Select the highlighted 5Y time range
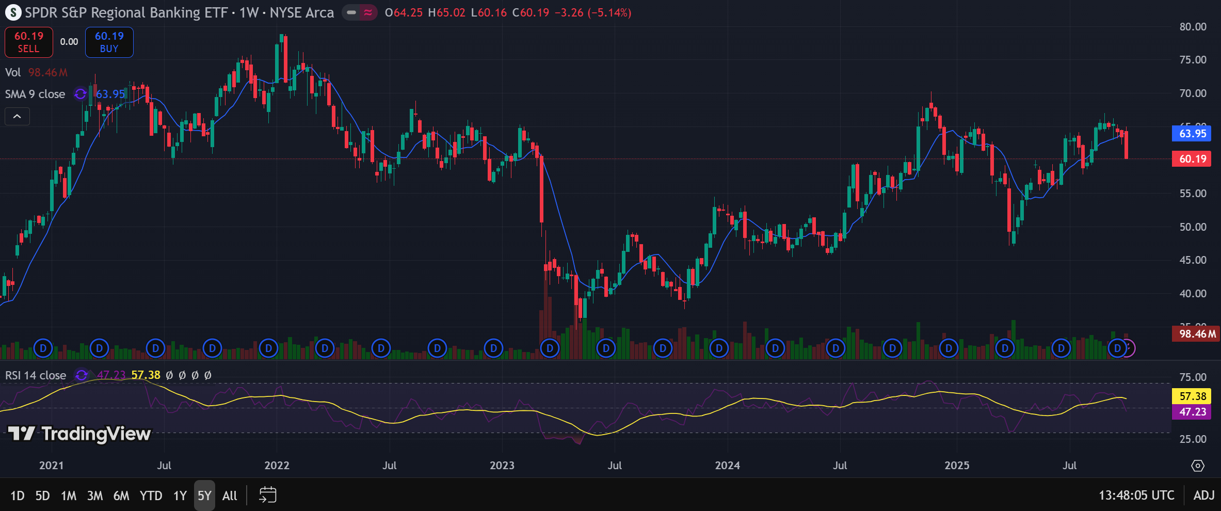The height and width of the screenshot is (511, 1221). (x=204, y=496)
